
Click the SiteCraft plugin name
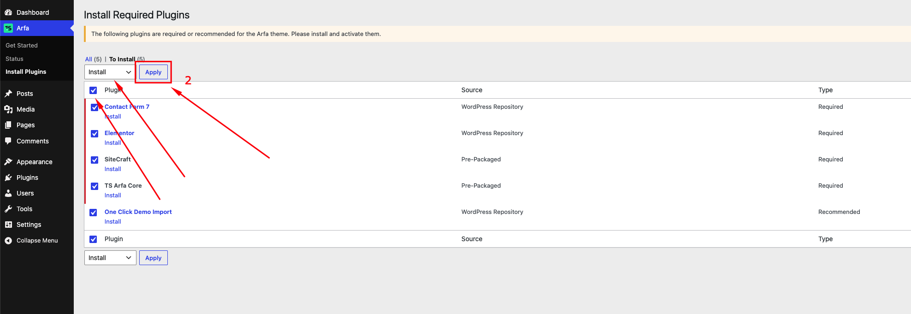(x=118, y=159)
